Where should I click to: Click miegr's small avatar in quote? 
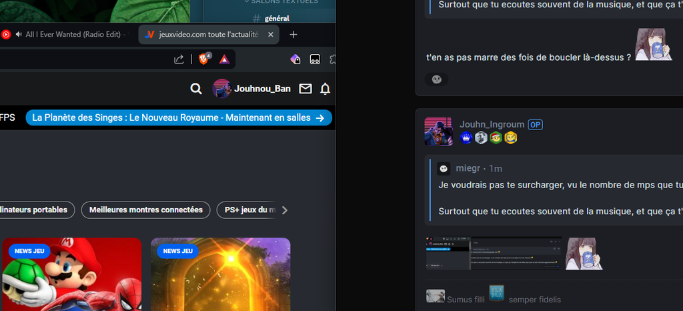click(444, 169)
